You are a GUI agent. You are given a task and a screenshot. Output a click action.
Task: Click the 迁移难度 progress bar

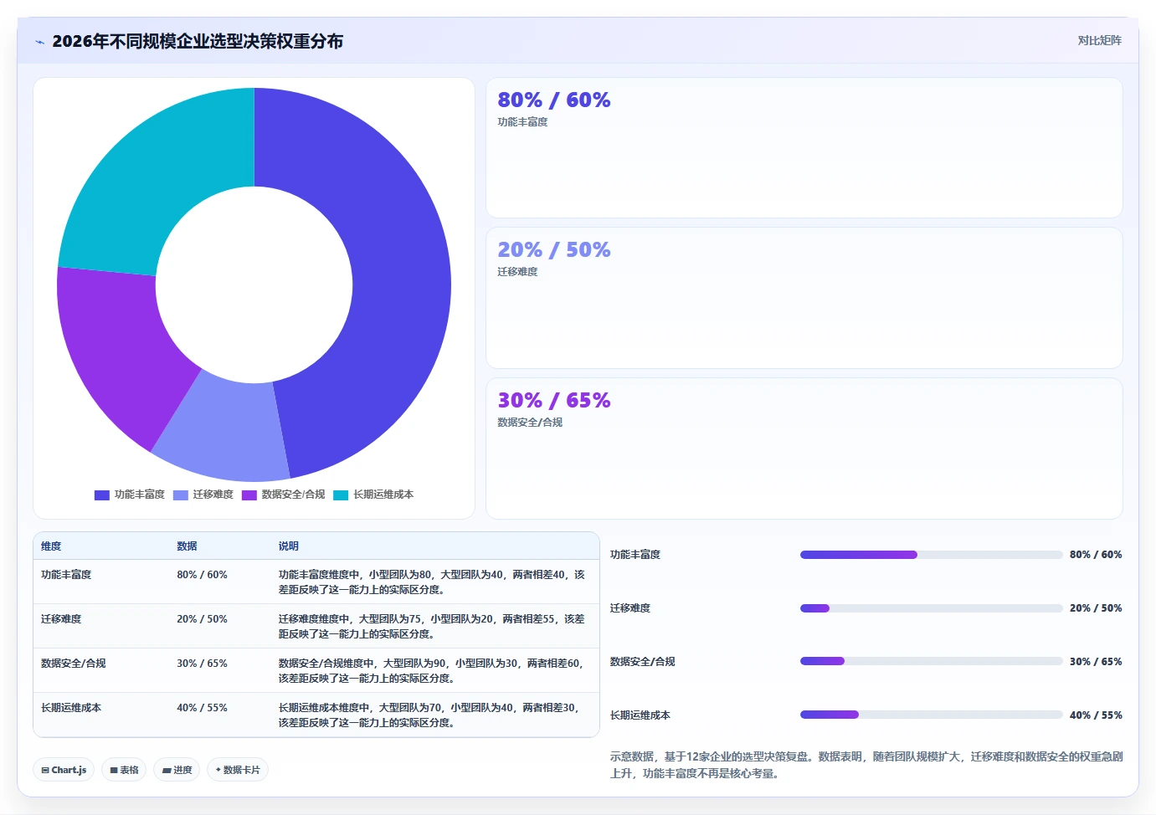[932, 608]
